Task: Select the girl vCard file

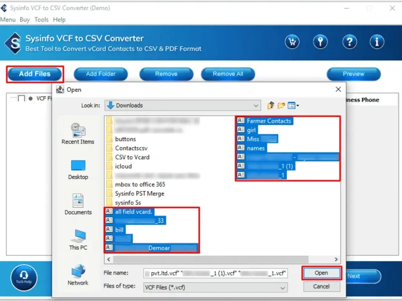Action: [x=247, y=130]
